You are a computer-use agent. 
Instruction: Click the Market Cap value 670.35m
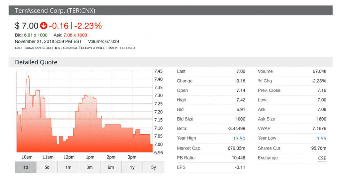[235, 148]
